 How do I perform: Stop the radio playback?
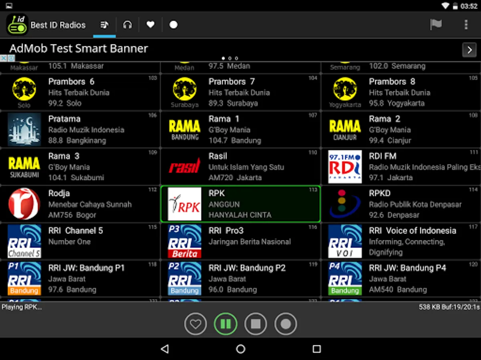coord(256,324)
